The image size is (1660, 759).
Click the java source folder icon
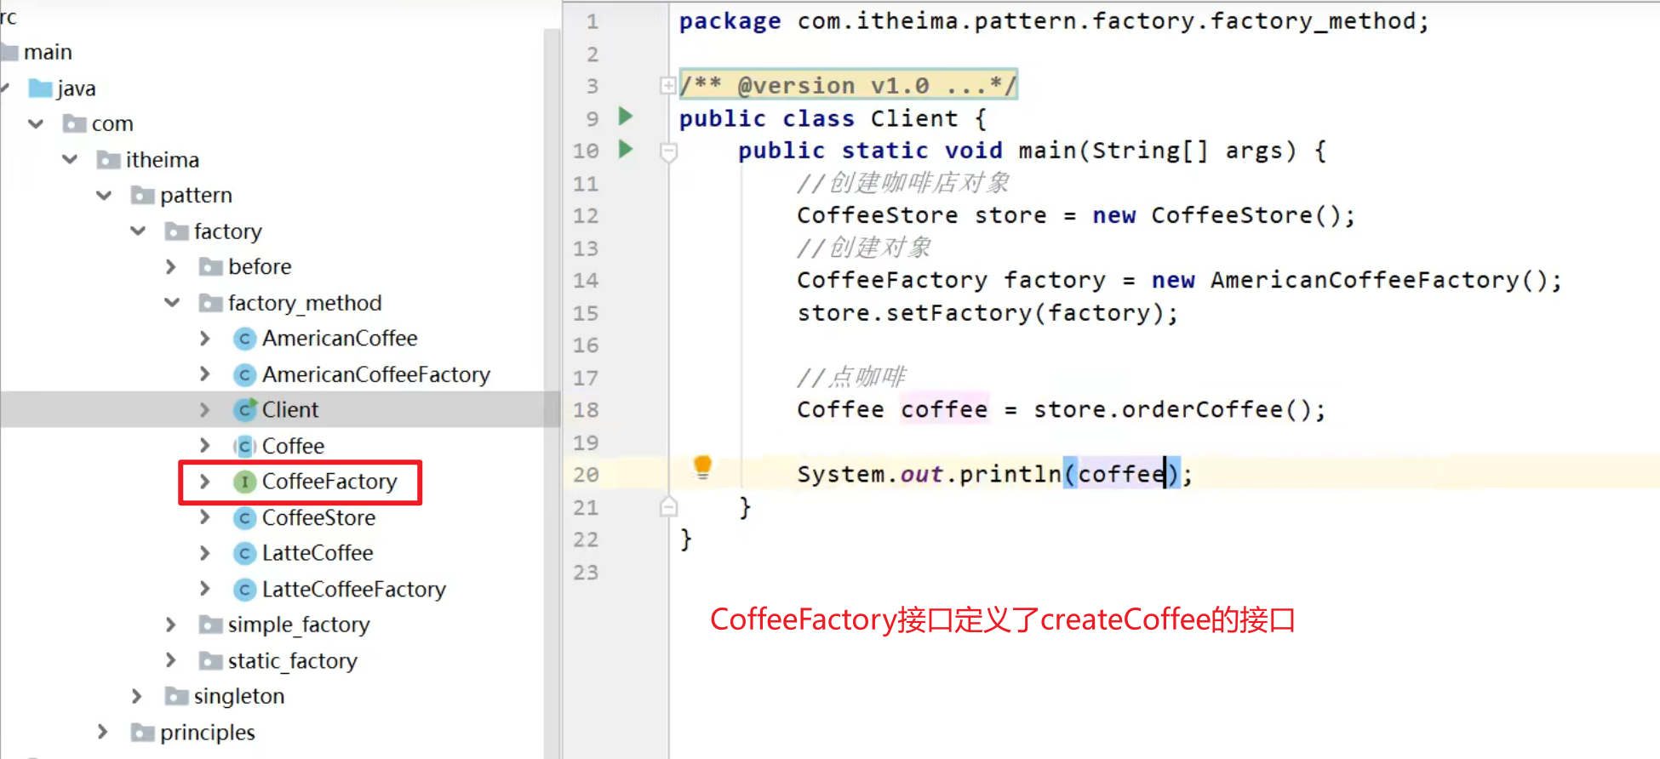(x=41, y=88)
